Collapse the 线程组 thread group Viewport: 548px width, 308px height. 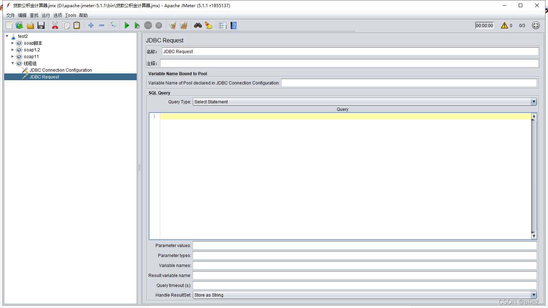click(12, 63)
